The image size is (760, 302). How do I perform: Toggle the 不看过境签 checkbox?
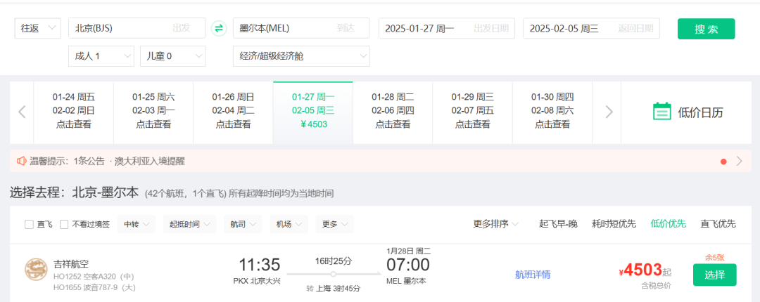(x=64, y=224)
